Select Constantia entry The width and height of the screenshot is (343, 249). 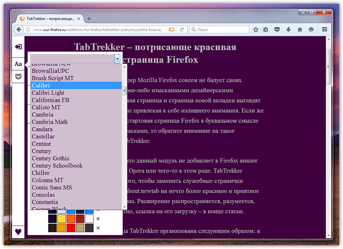click(76, 202)
